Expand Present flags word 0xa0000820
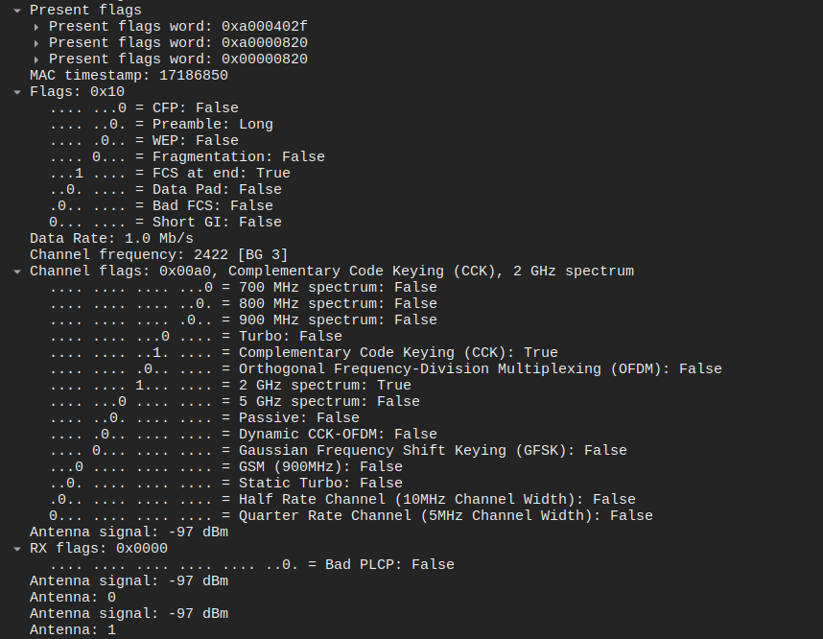The width and height of the screenshot is (823, 639). point(36,43)
